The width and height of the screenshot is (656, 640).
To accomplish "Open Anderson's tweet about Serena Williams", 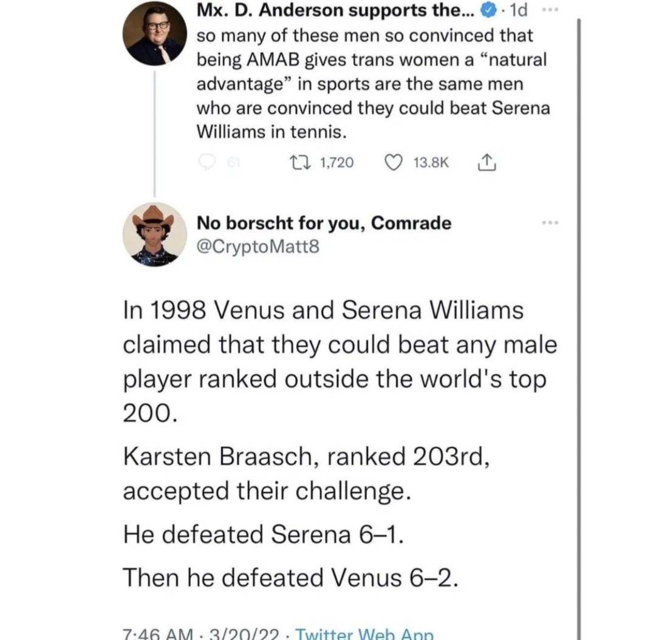I will click(372, 82).
